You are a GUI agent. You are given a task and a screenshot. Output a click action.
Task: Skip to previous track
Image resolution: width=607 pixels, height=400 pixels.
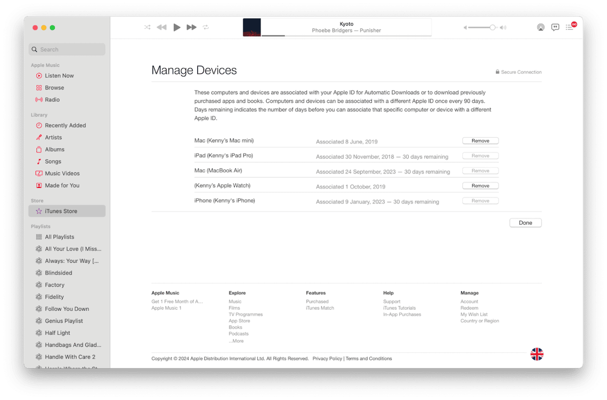coord(162,27)
